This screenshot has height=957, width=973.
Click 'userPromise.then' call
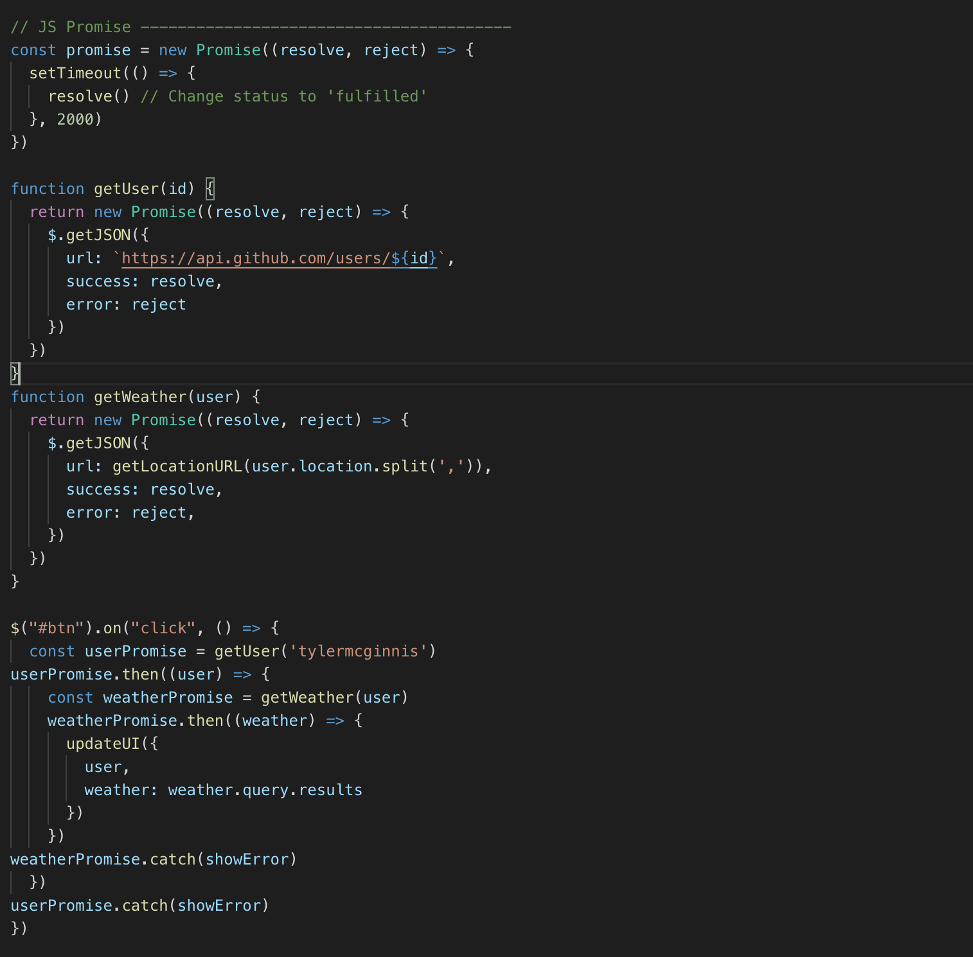tap(85, 674)
